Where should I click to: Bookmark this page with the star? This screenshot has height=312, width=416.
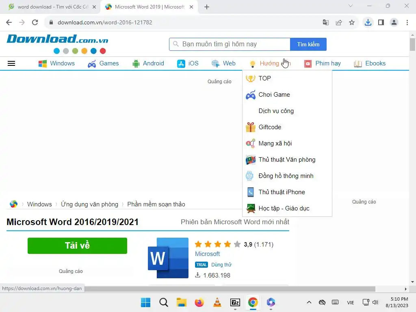click(x=351, y=23)
